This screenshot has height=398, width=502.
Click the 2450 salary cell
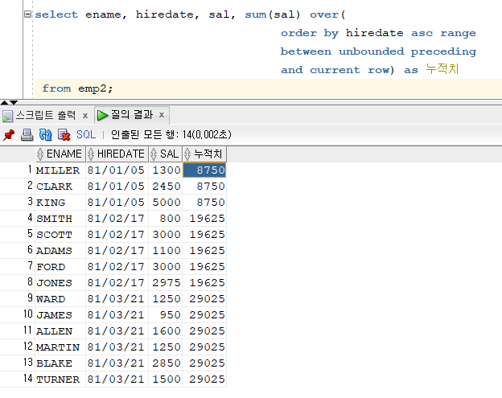[166, 187]
